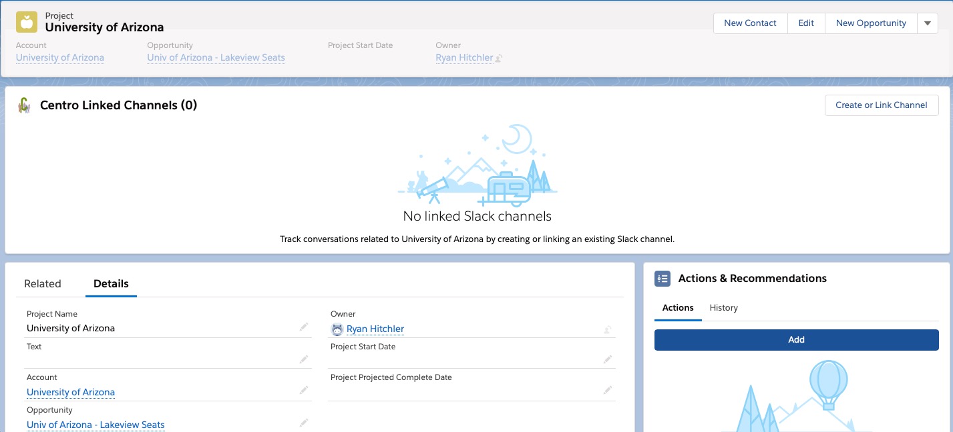Open Univ of Arizona - Lakeview Seats header link
The width and height of the screenshot is (953, 432).
point(216,58)
